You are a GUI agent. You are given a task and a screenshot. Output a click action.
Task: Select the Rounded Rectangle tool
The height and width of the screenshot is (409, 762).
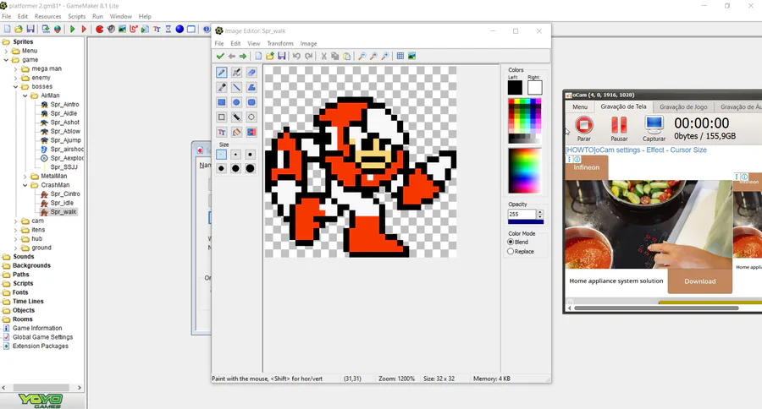click(x=251, y=102)
